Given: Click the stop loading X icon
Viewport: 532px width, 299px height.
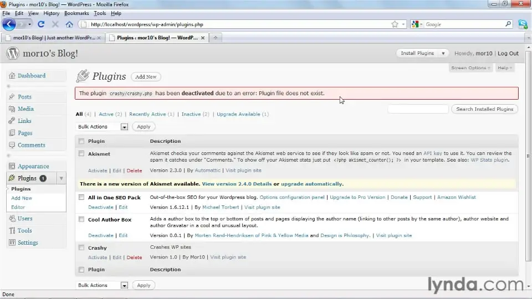Looking at the screenshot, I should click(x=55, y=24).
